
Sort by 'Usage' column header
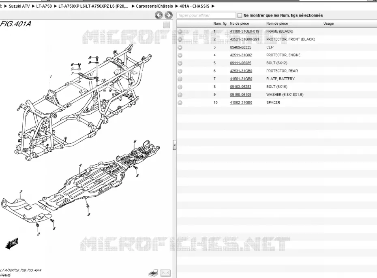[x=328, y=23]
